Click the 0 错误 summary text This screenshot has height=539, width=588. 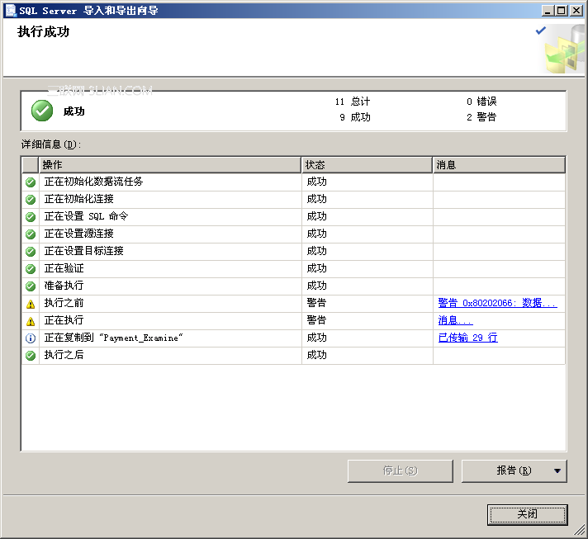(481, 102)
